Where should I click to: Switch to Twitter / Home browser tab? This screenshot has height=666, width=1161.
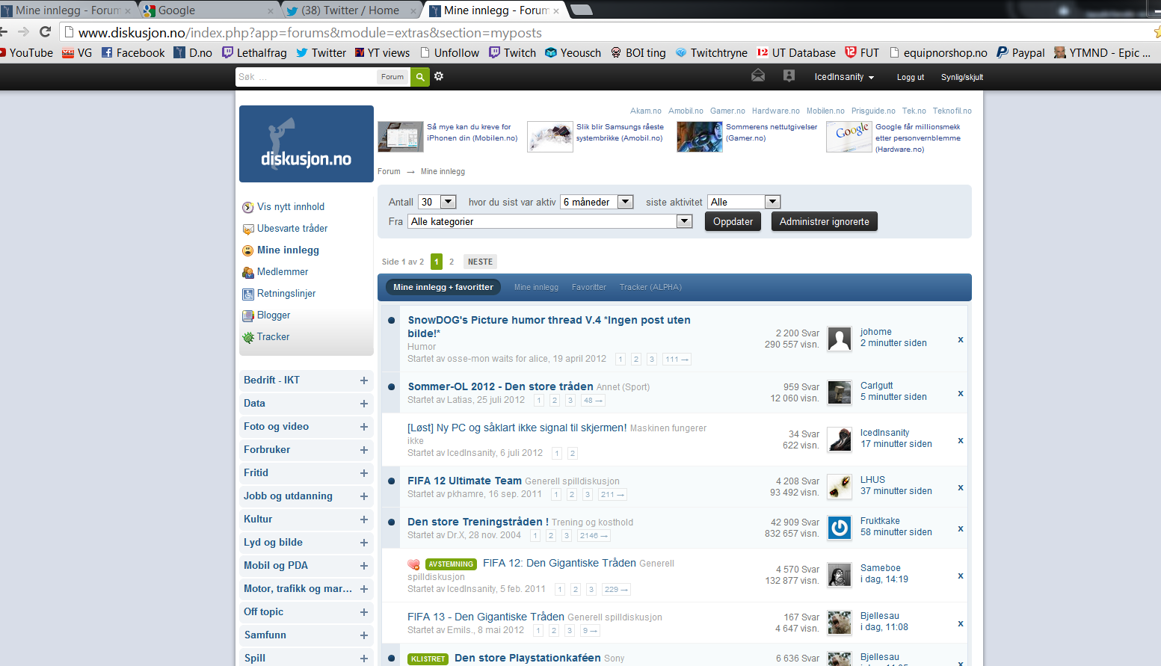click(x=350, y=10)
